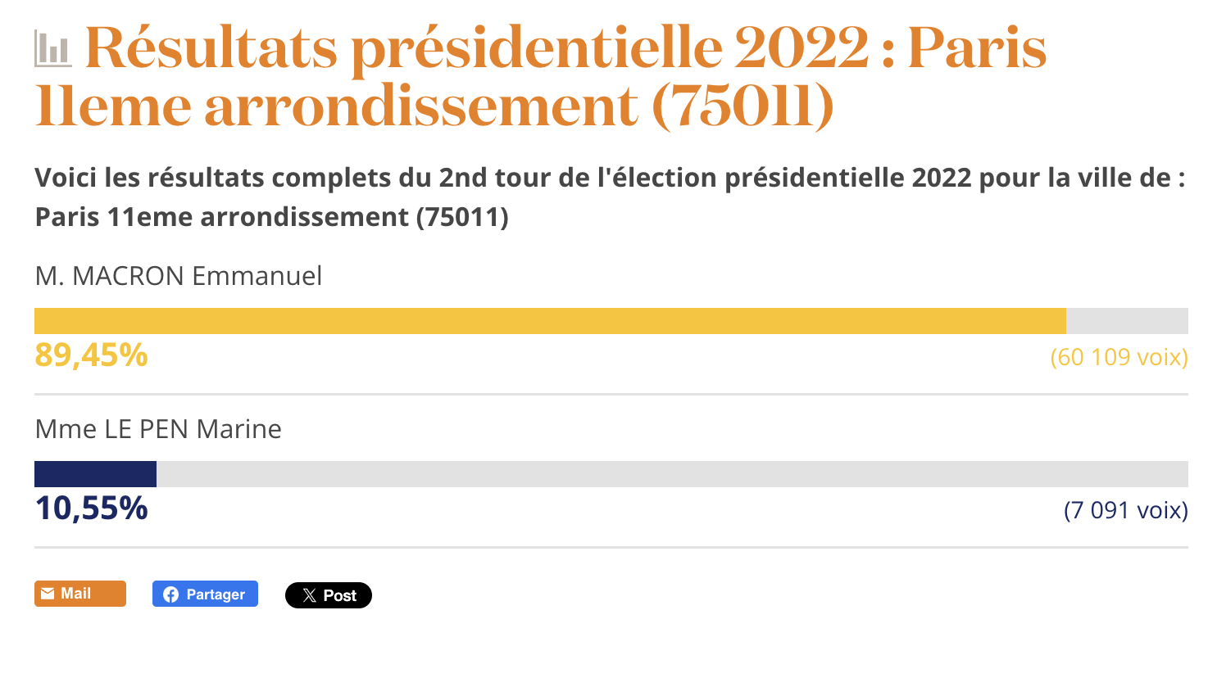Click the dark blue Le Pen bar

[95, 474]
